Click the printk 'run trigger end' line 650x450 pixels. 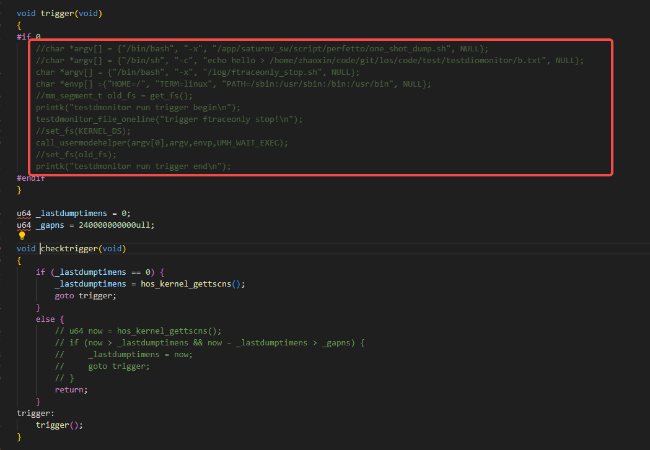[133, 167]
